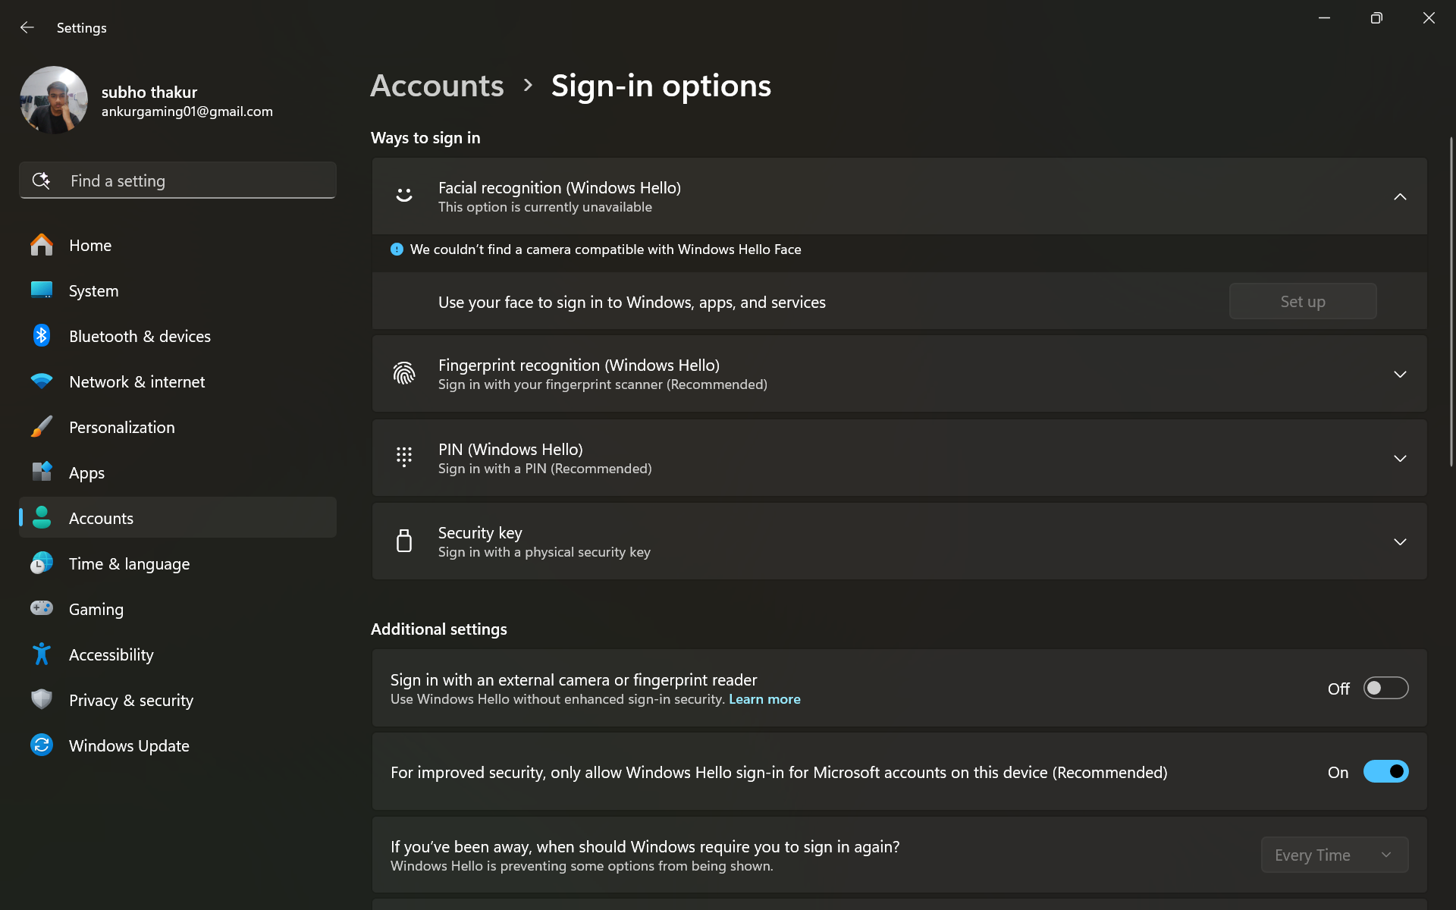Screen dimensions: 1456x910
Task: Click the Accounts person icon
Action: tap(42, 518)
